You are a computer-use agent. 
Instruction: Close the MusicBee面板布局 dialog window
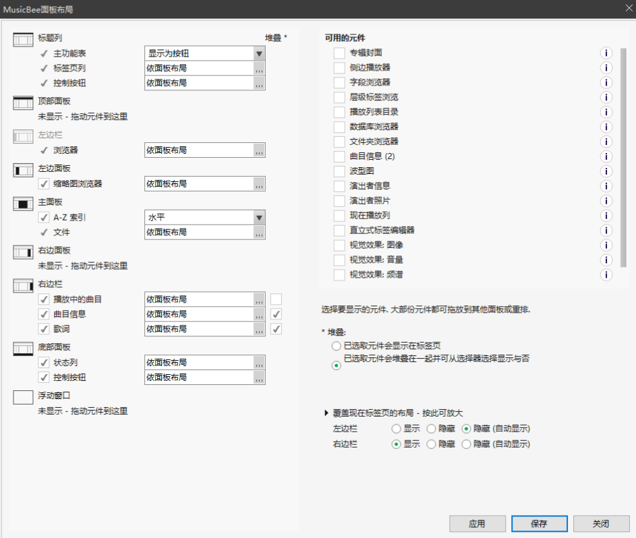(x=629, y=8)
